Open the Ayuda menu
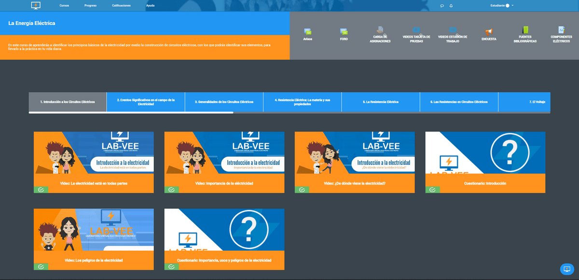The image size is (579, 280). [x=150, y=5]
